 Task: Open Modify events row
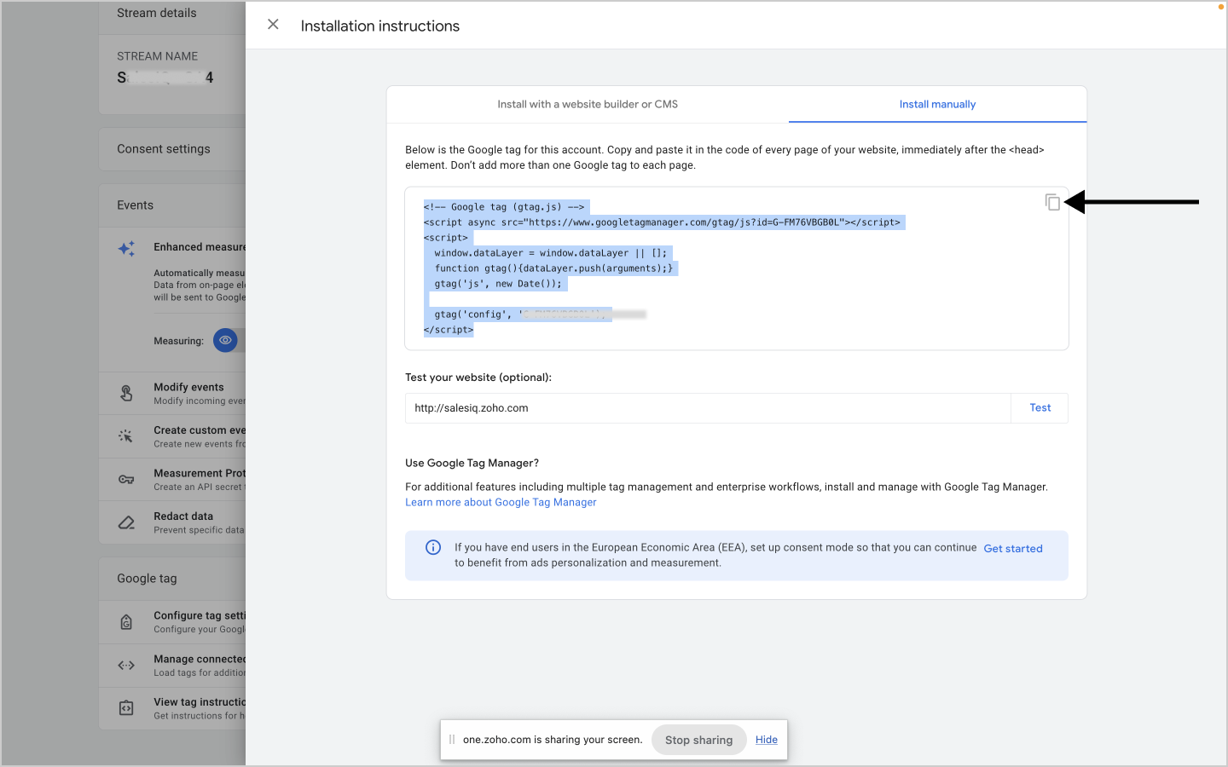click(172, 394)
